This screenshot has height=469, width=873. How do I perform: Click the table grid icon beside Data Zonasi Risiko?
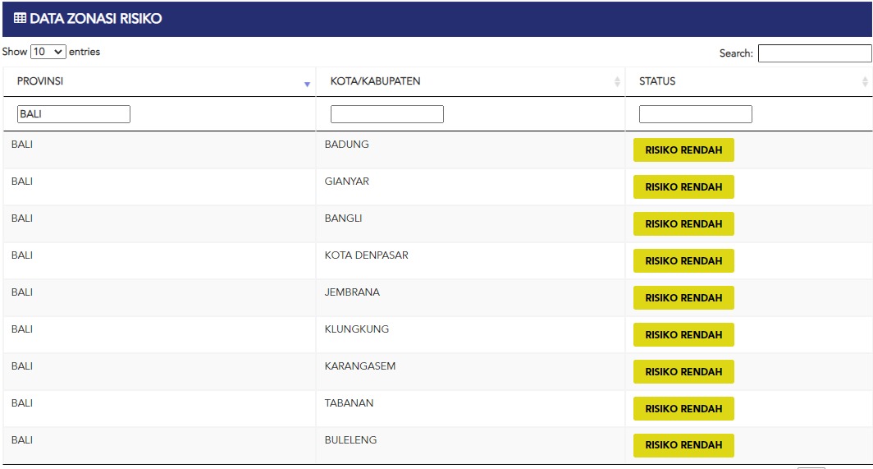20,19
